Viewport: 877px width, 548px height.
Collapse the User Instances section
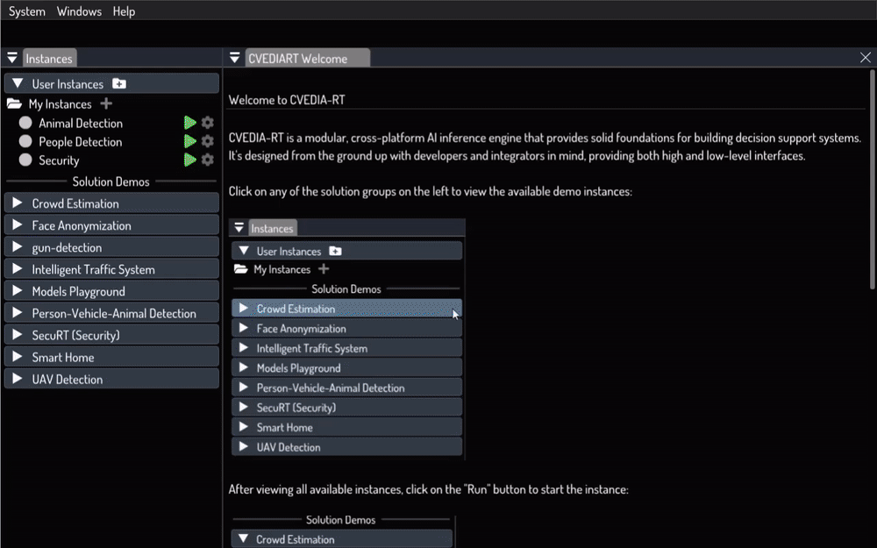click(18, 83)
